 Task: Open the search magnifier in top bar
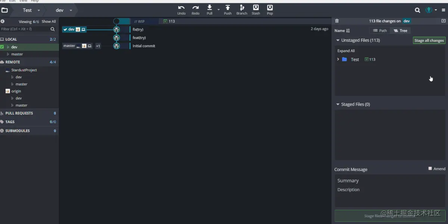[x=417, y=10]
